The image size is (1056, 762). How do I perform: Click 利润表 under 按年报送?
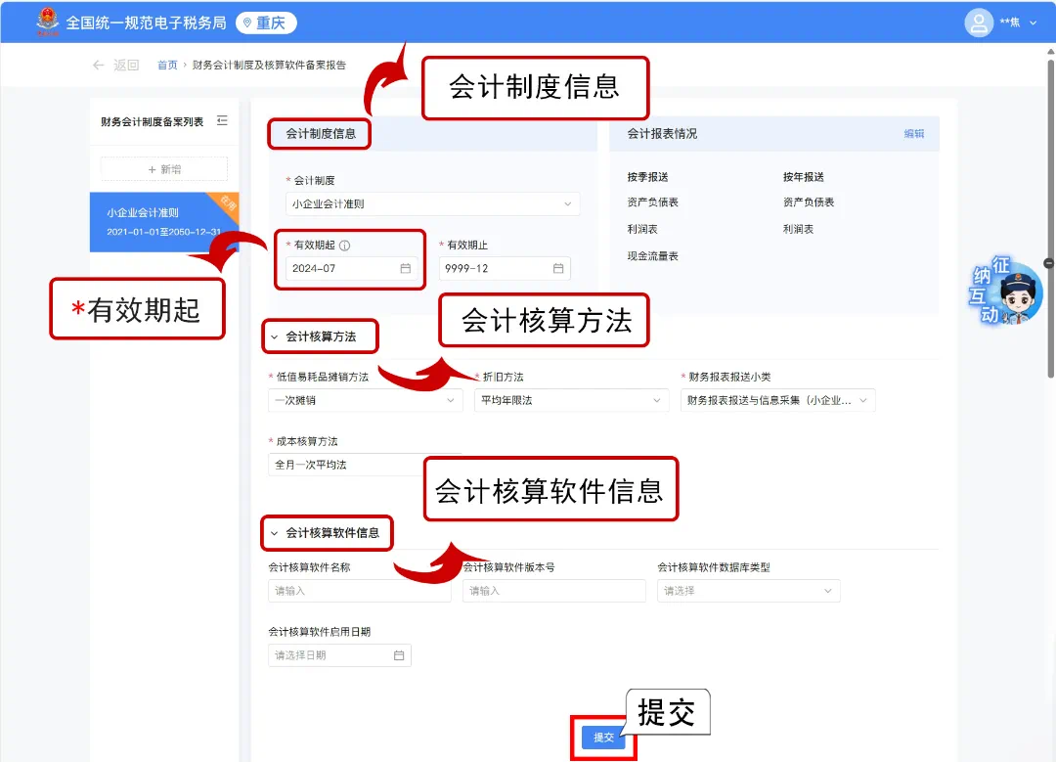click(798, 229)
